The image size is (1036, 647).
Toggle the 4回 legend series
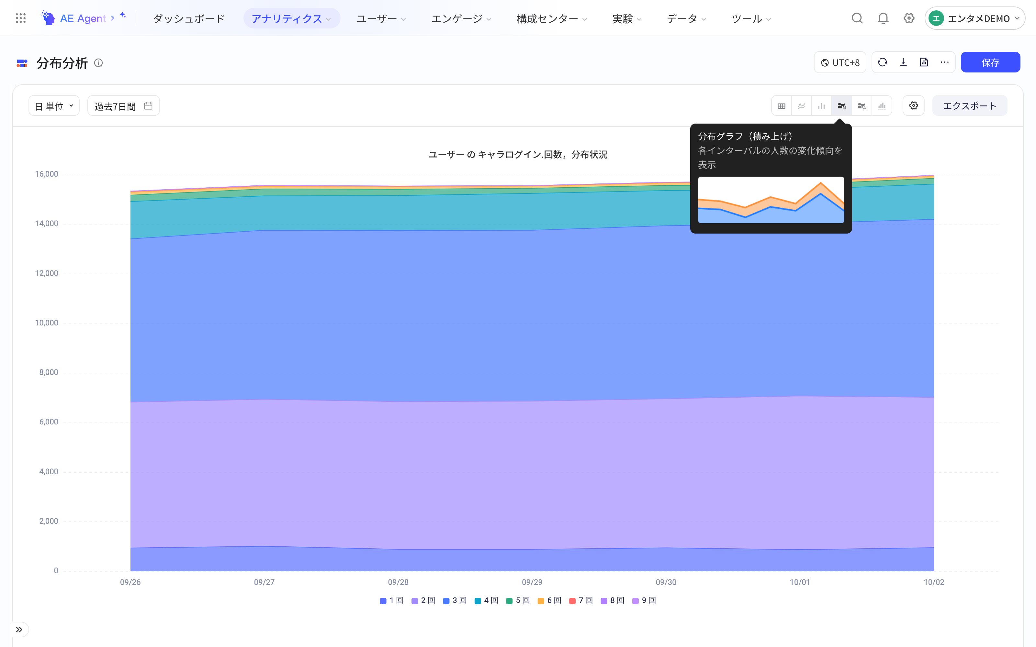[486, 600]
